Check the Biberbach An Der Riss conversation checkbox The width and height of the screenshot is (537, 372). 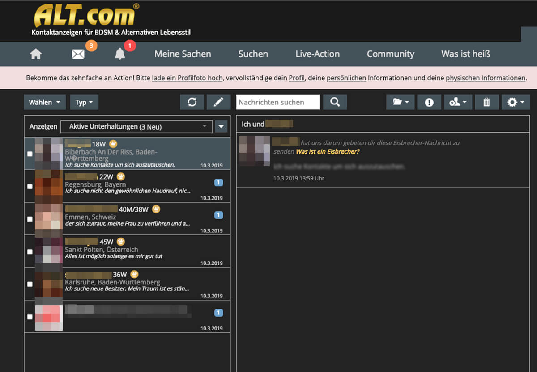coord(30,154)
